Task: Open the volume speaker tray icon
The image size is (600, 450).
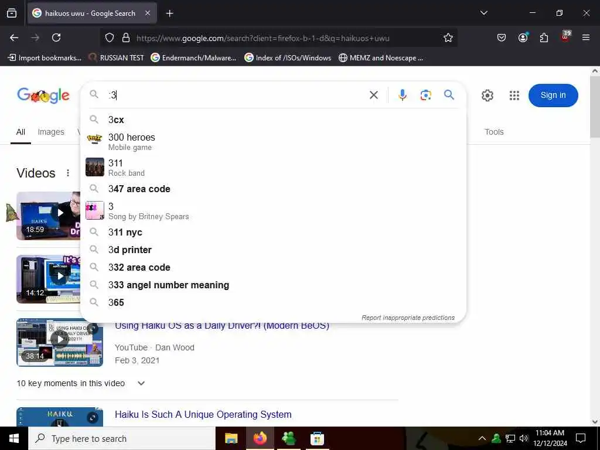Action: 524,438
